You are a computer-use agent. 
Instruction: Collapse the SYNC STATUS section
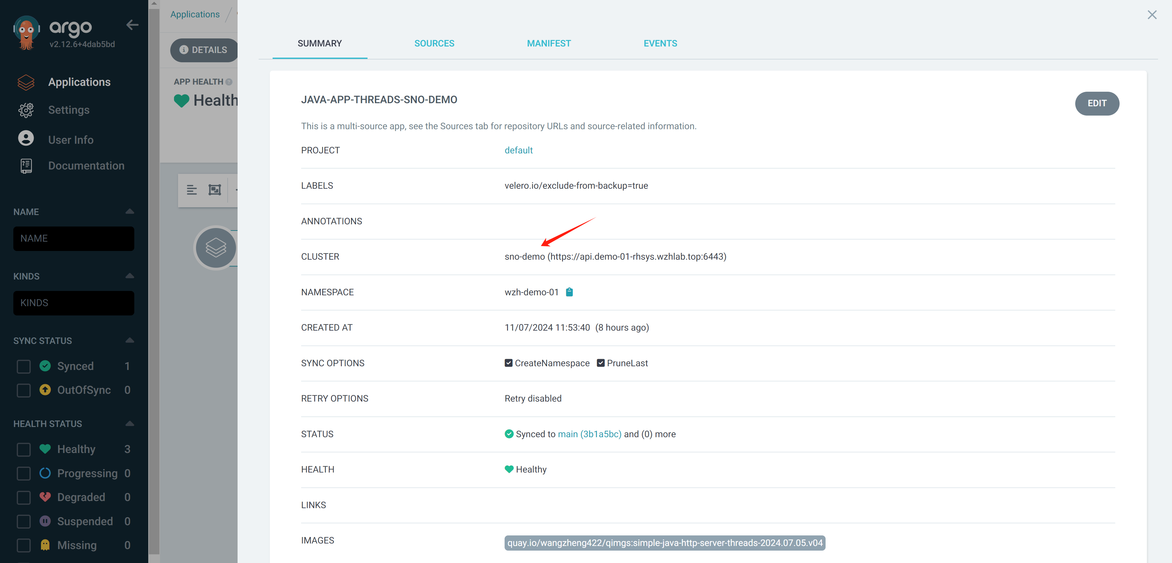click(x=130, y=340)
